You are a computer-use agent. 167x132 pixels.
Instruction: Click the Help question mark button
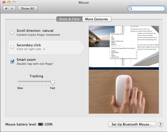point(160,124)
